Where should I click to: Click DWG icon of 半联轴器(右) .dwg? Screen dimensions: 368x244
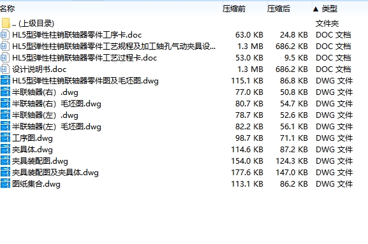pos(5,92)
